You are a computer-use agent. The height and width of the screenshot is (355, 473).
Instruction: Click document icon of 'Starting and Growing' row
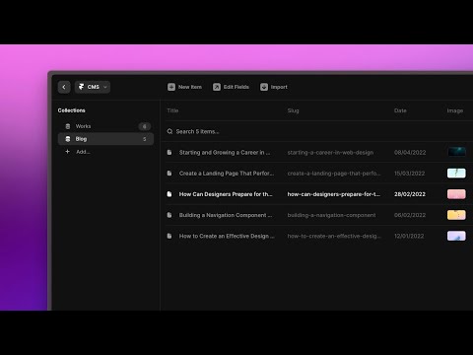pyautogui.click(x=169, y=152)
